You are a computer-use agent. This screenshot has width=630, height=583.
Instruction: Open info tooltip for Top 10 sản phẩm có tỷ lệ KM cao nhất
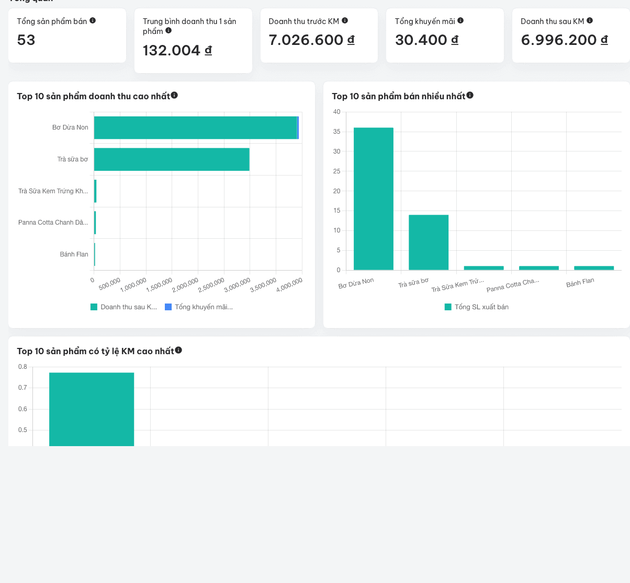point(178,350)
